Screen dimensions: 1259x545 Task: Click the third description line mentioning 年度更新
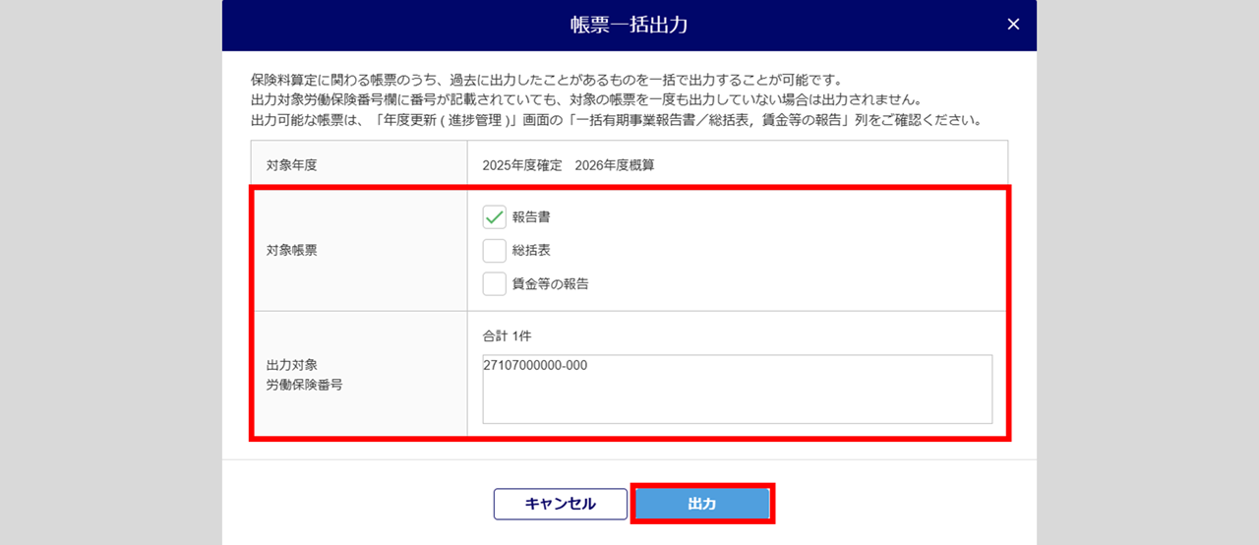617,120
